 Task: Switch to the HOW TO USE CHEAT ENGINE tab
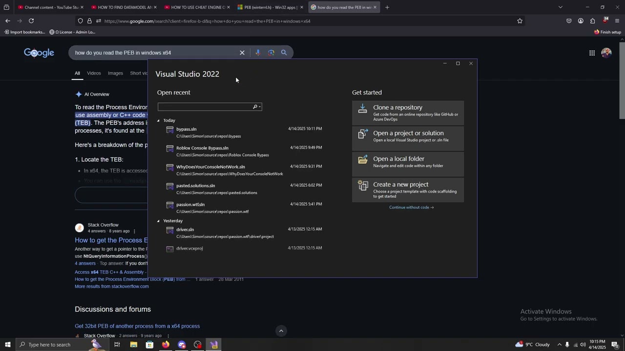(198, 7)
